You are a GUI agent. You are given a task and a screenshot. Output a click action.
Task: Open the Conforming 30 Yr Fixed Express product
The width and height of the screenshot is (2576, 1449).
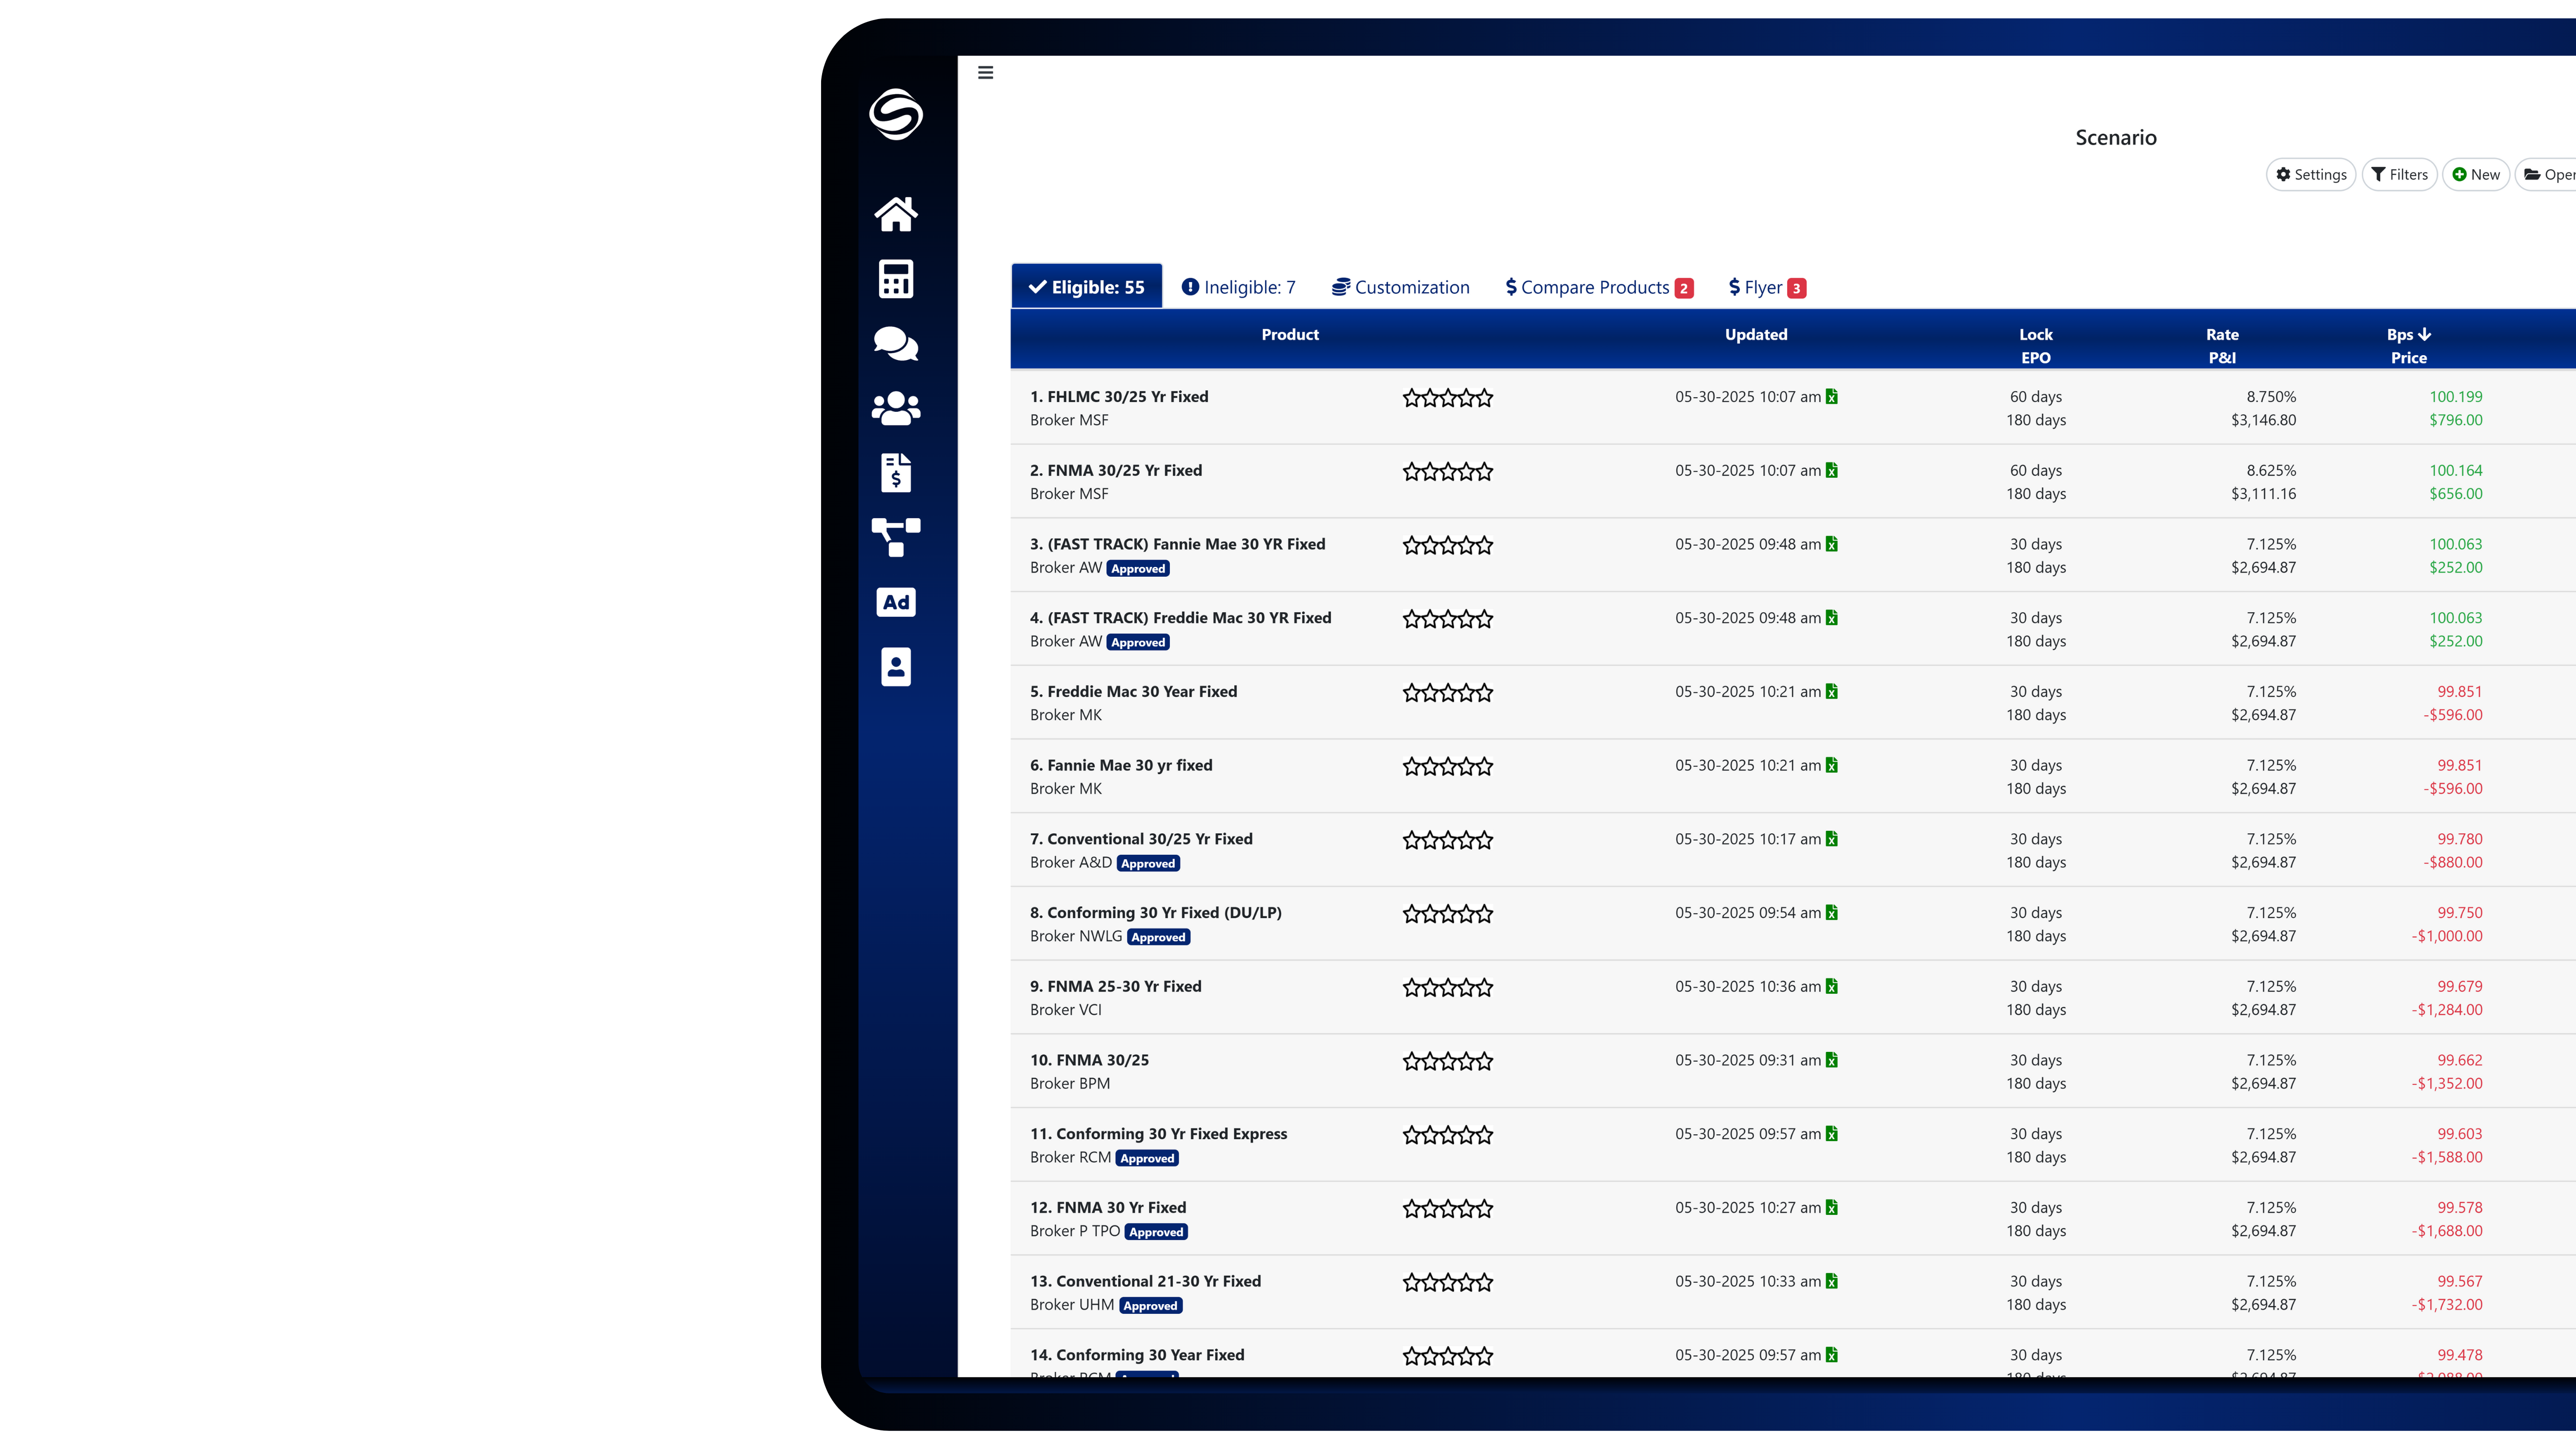(x=1158, y=1134)
